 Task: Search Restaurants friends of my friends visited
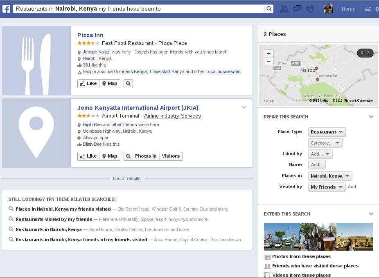tap(81, 240)
